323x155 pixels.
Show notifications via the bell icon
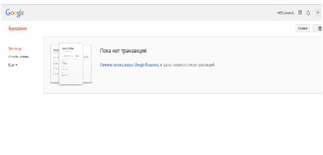click(308, 13)
